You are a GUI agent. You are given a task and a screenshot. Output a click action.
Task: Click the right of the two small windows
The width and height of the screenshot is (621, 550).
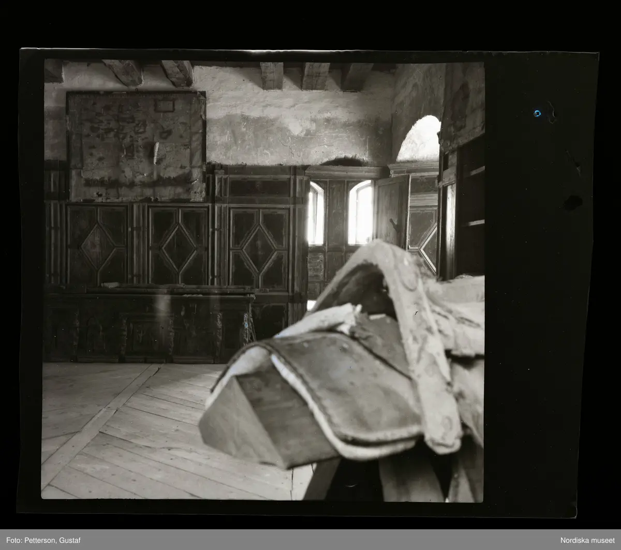[361, 213]
